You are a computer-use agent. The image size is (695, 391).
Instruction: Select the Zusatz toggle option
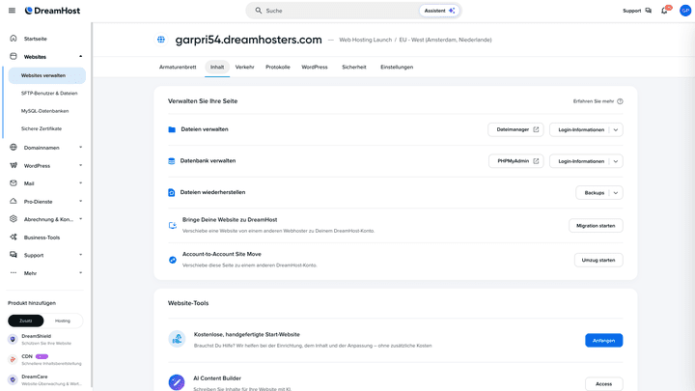(x=26, y=321)
